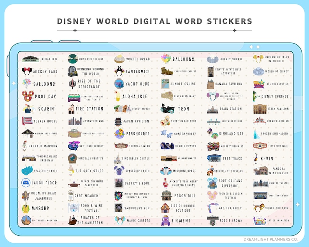Click "Enchanted Tales with Belle" text
The image size is (309, 247).
click(x=277, y=59)
